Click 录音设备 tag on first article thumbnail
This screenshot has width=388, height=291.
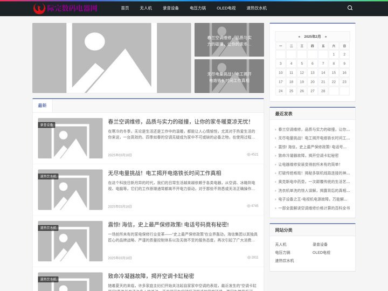[x=47, y=125]
